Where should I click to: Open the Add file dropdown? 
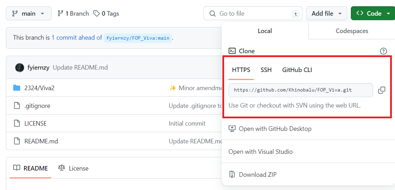pyautogui.click(x=327, y=13)
